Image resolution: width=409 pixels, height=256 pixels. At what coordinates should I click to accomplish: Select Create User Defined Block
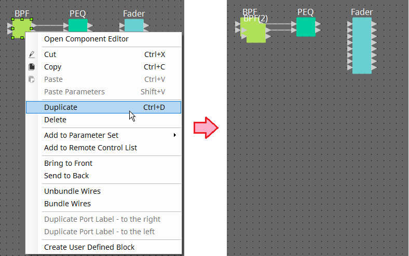(89, 247)
